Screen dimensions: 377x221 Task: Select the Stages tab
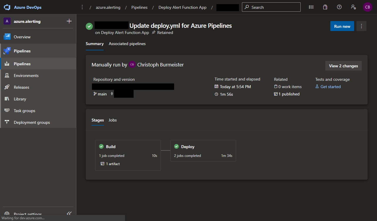98,120
